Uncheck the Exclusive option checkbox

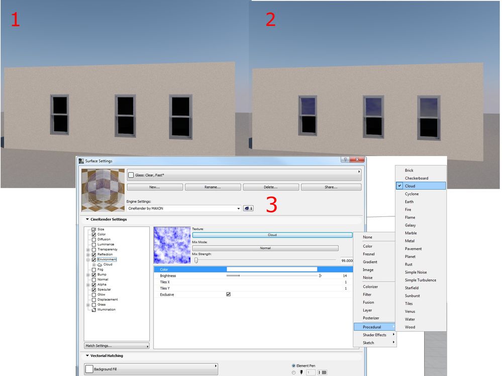tap(228, 294)
